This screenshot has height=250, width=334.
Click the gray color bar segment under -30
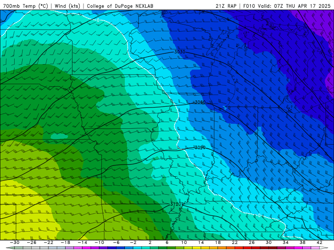coord(19,248)
